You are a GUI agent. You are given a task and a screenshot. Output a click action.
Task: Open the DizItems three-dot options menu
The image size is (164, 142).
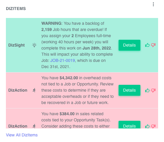click(x=153, y=4)
